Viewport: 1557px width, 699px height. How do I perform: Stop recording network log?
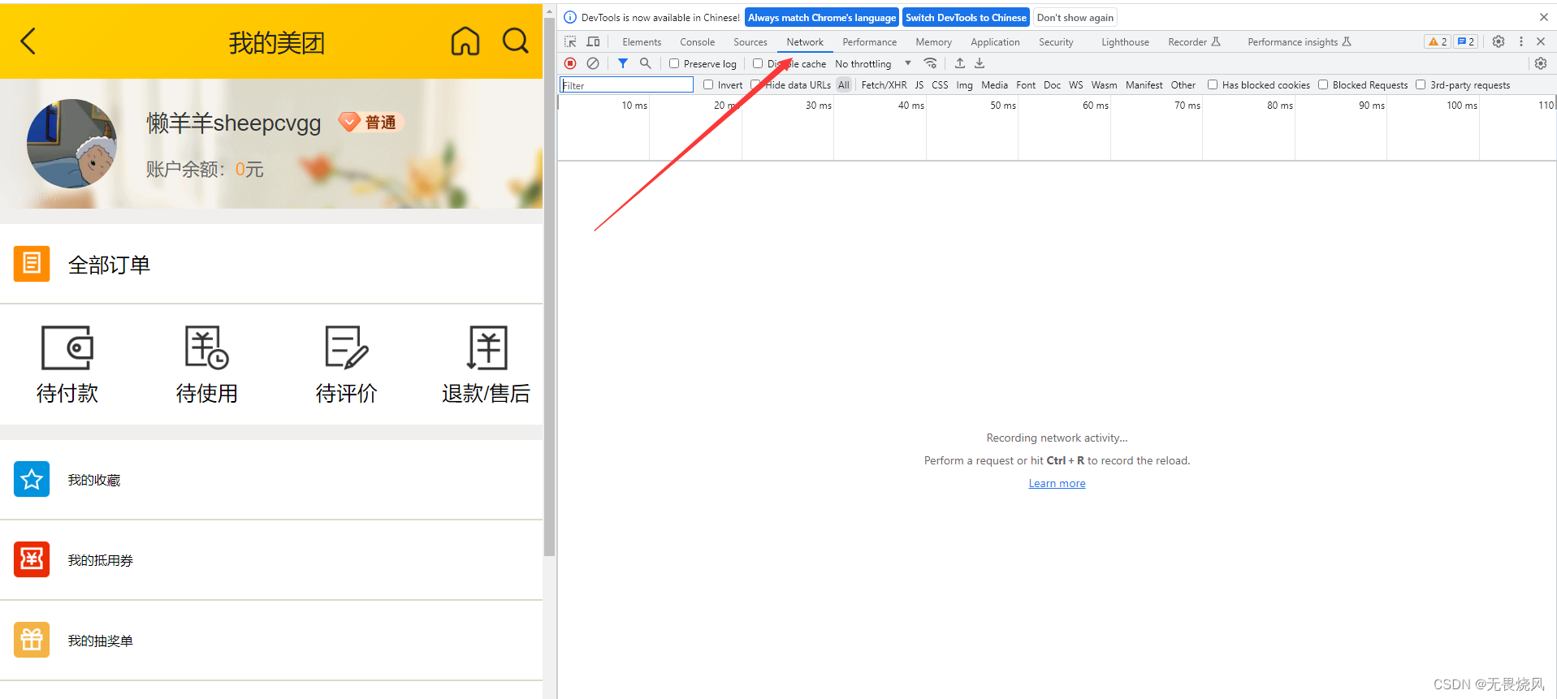tap(570, 63)
